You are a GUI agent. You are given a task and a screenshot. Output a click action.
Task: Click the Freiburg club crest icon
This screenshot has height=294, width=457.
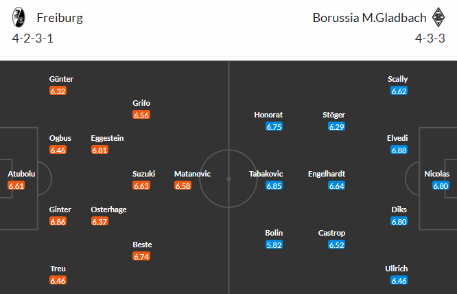(20, 17)
